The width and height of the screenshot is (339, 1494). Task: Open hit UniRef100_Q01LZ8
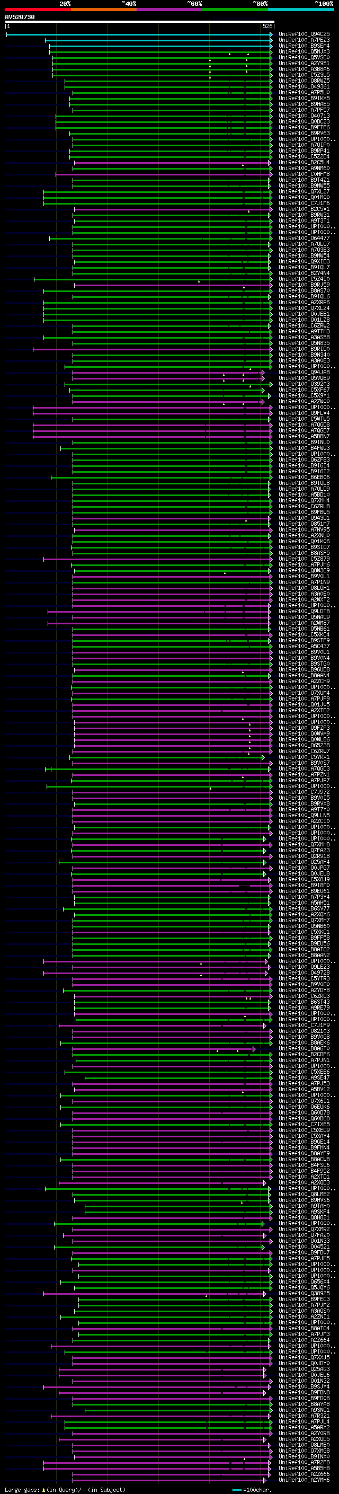coord(304,320)
